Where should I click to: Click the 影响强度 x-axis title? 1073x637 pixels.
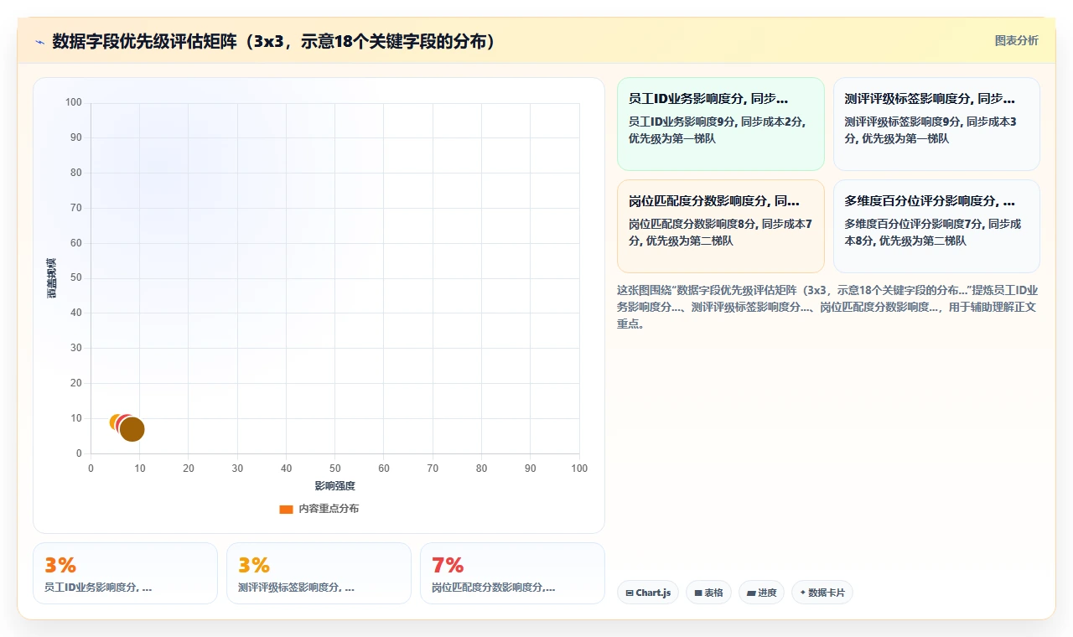(x=334, y=486)
